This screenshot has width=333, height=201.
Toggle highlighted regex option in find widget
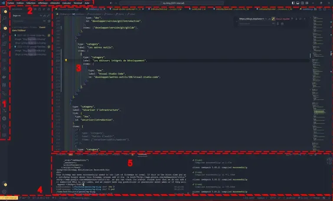click(x=273, y=19)
